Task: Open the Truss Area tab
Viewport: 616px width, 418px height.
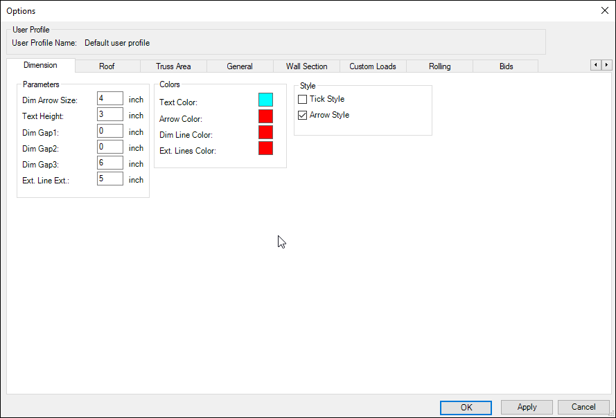Action: 173,66
